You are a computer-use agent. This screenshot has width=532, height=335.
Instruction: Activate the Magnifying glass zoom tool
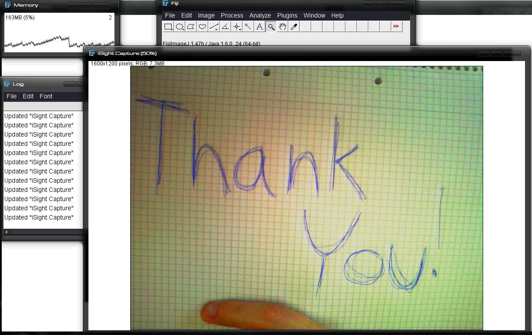[271, 27]
